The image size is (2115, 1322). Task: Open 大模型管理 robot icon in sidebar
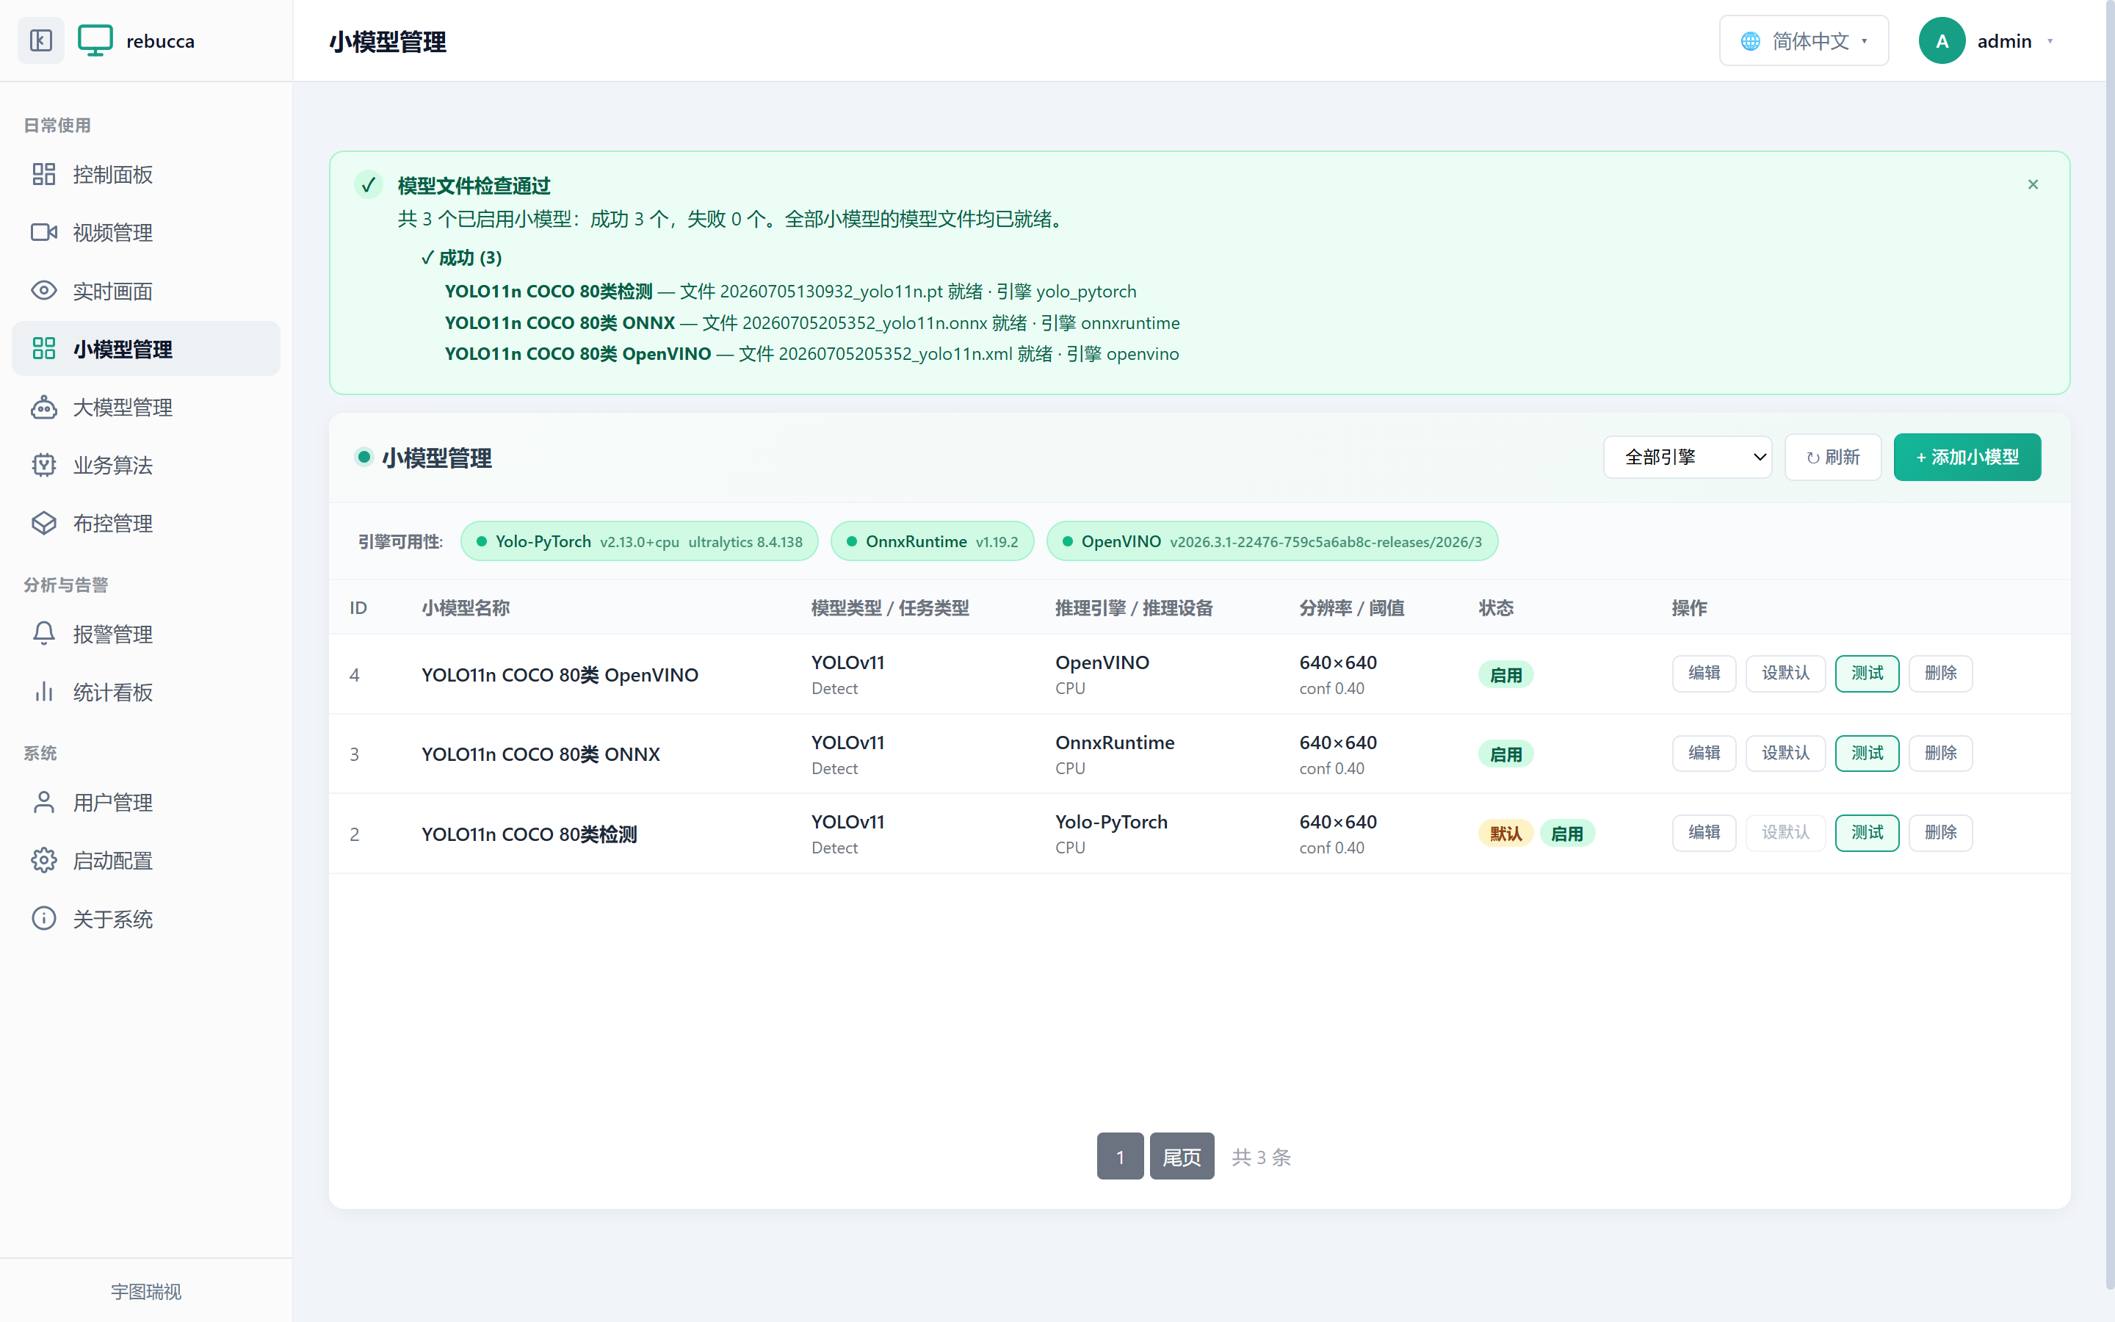tap(44, 408)
